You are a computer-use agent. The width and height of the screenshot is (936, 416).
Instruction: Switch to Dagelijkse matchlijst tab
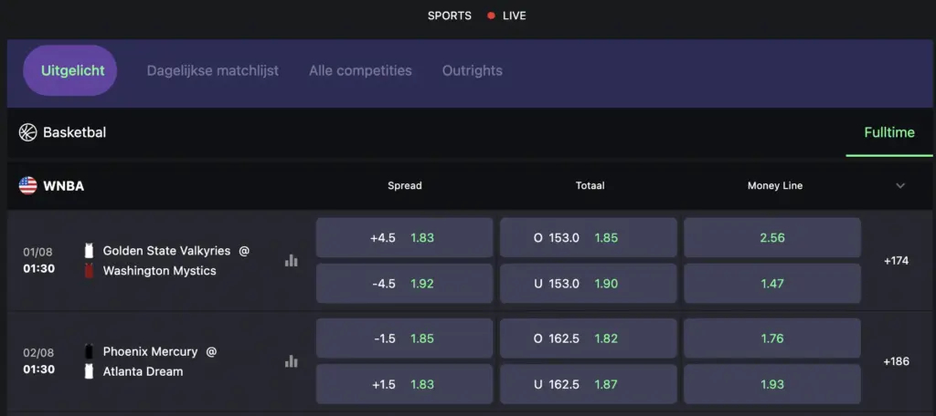(x=212, y=70)
